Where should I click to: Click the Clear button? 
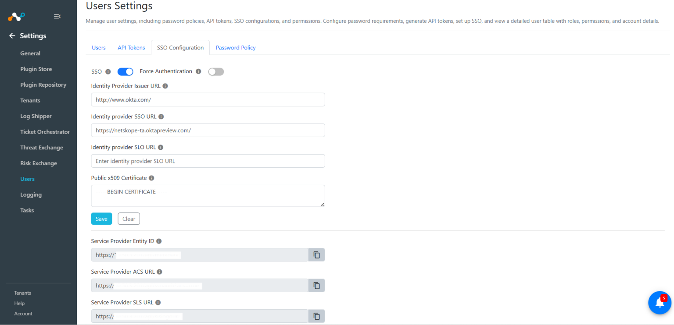click(x=129, y=219)
